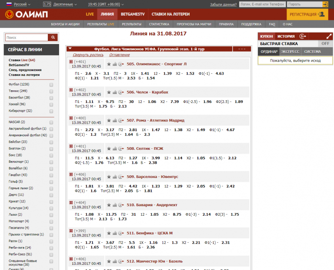Check the Футбол (1230) checkbox
This screenshot has width=334, height=270.
(51, 85)
